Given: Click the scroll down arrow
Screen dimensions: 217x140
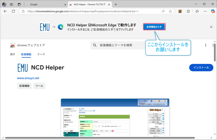Looking at the screenshot, I should point(215,134).
